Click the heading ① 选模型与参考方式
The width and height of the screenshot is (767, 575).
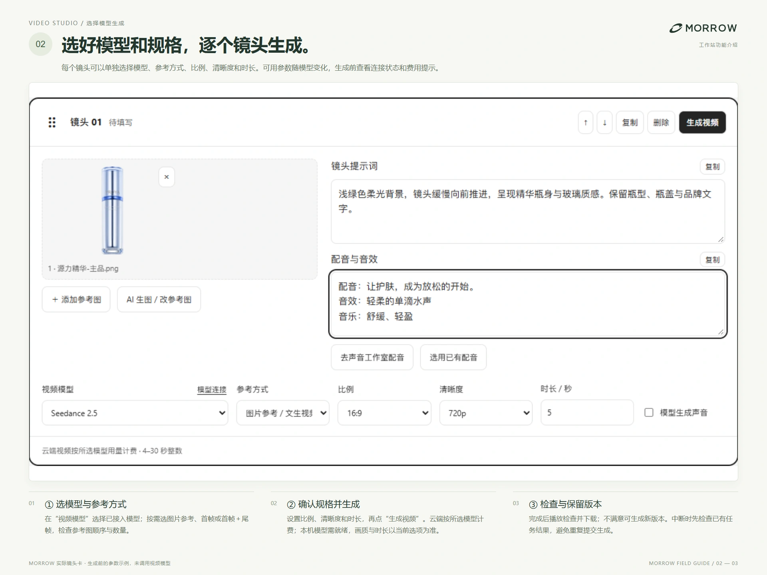pos(85,504)
